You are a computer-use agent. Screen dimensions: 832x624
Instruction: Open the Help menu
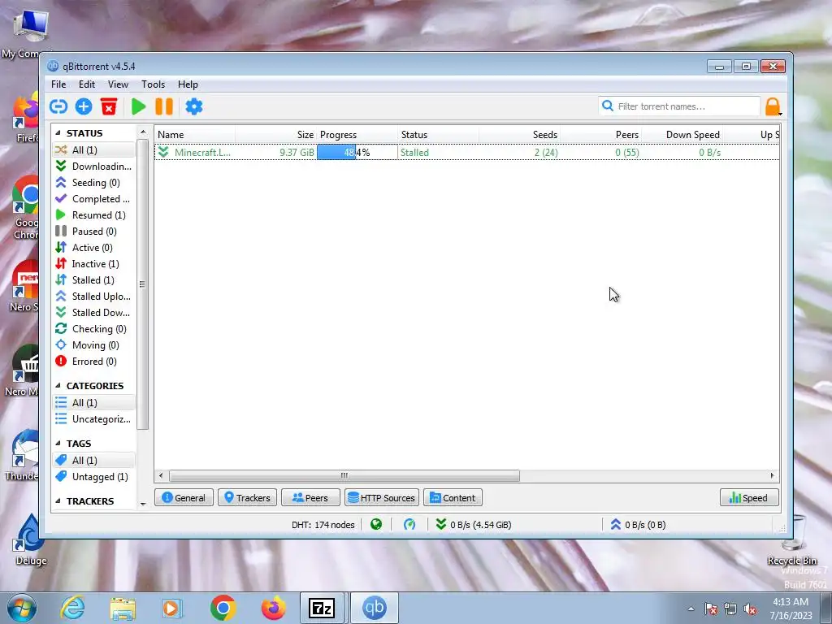click(x=188, y=84)
